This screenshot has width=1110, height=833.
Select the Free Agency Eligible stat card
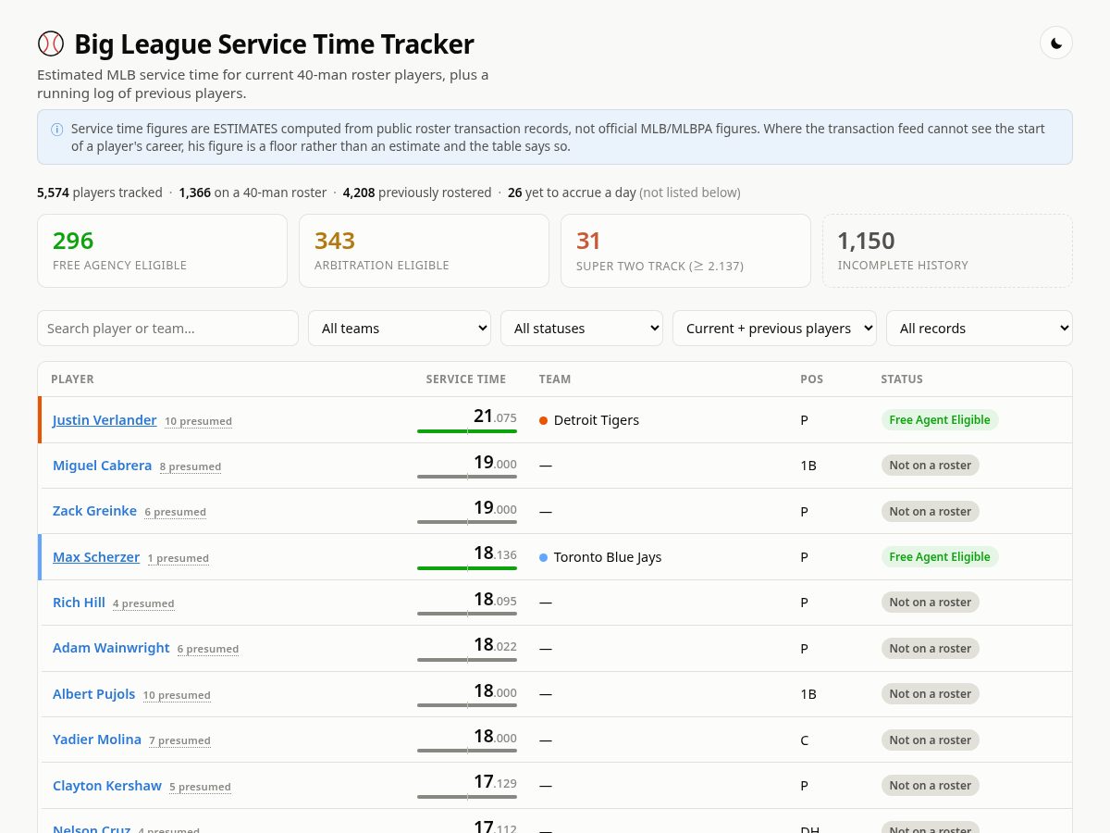point(162,251)
